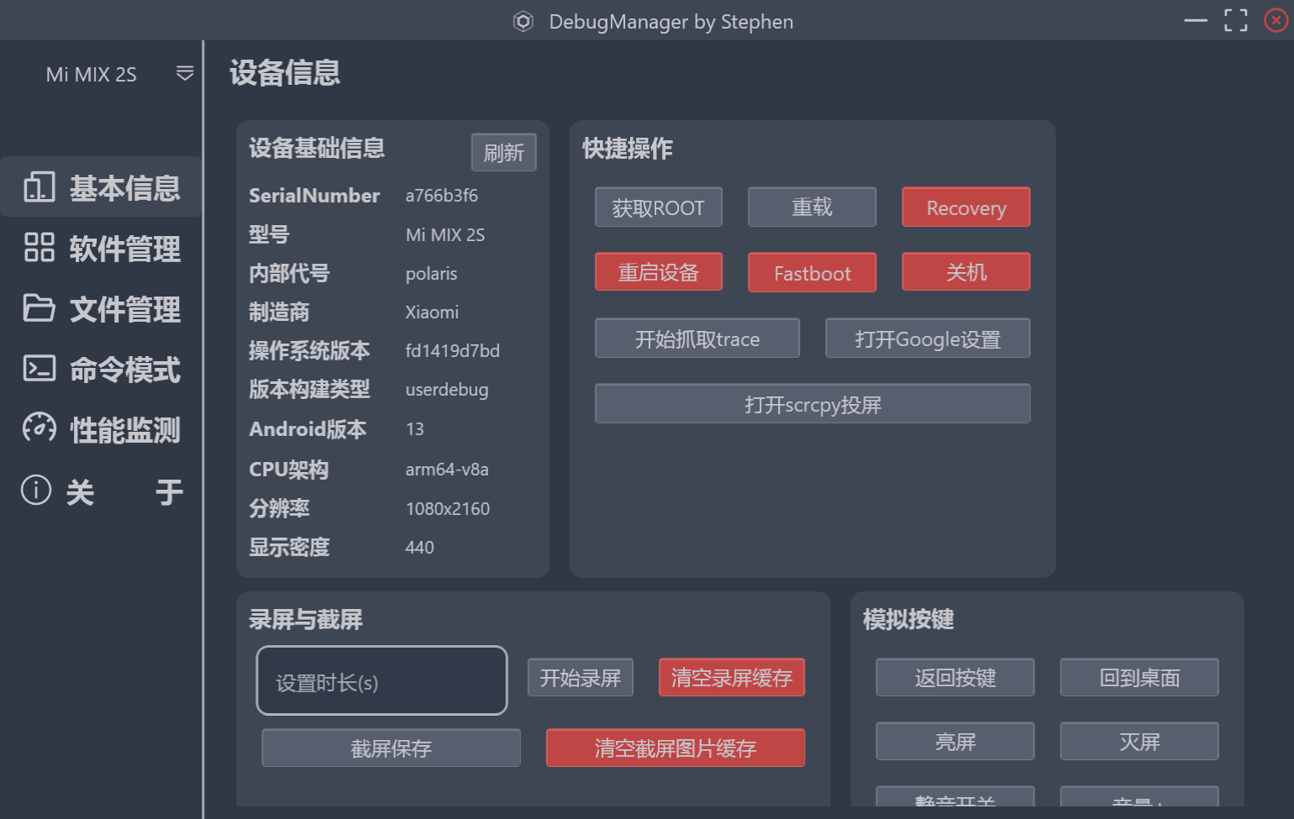Click the basic info device icon in sidebar
This screenshot has height=819, width=1294.
tap(39, 187)
